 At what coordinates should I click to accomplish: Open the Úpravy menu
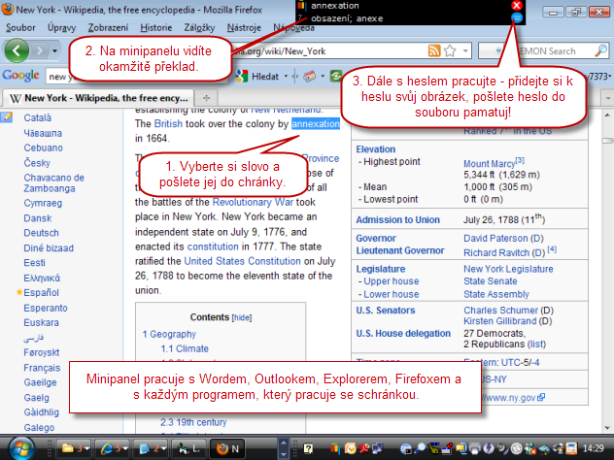click(x=61, y=28)
